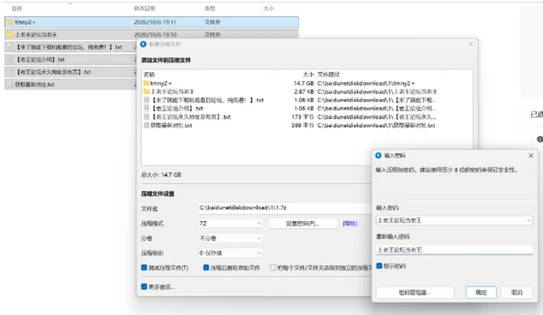
Task: Open the 分卷 不分卷 dropdown
Action: coord(230,238)
